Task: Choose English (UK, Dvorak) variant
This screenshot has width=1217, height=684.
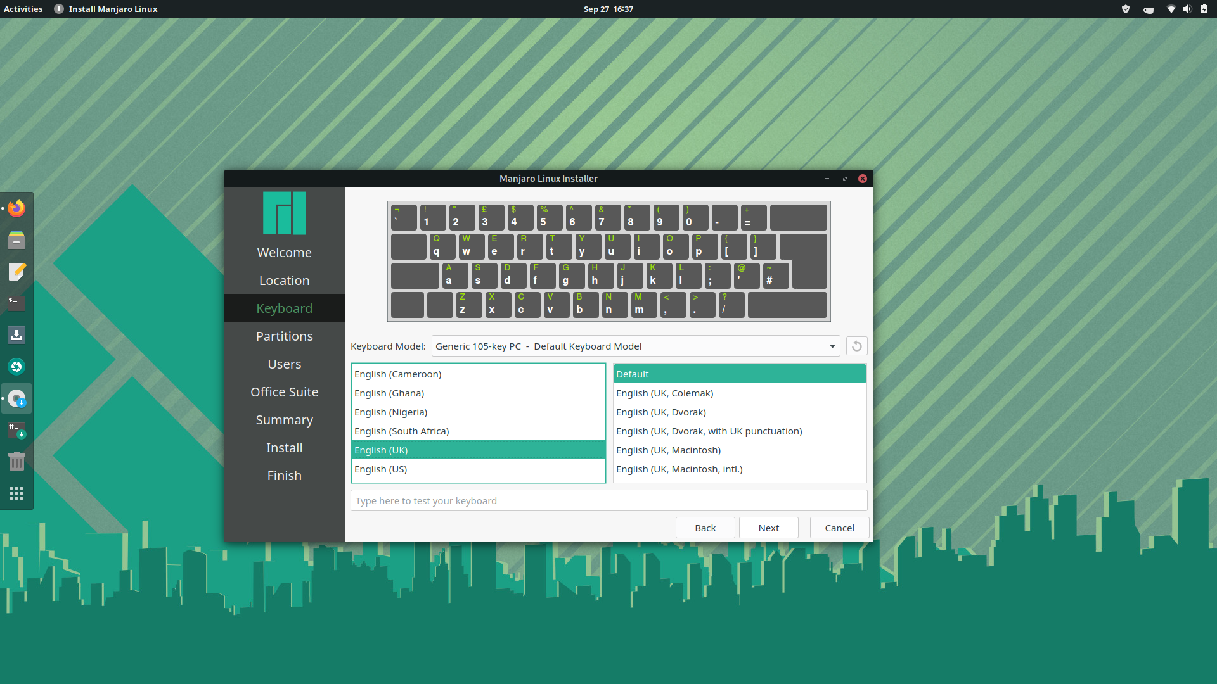Action: (661, 412)
